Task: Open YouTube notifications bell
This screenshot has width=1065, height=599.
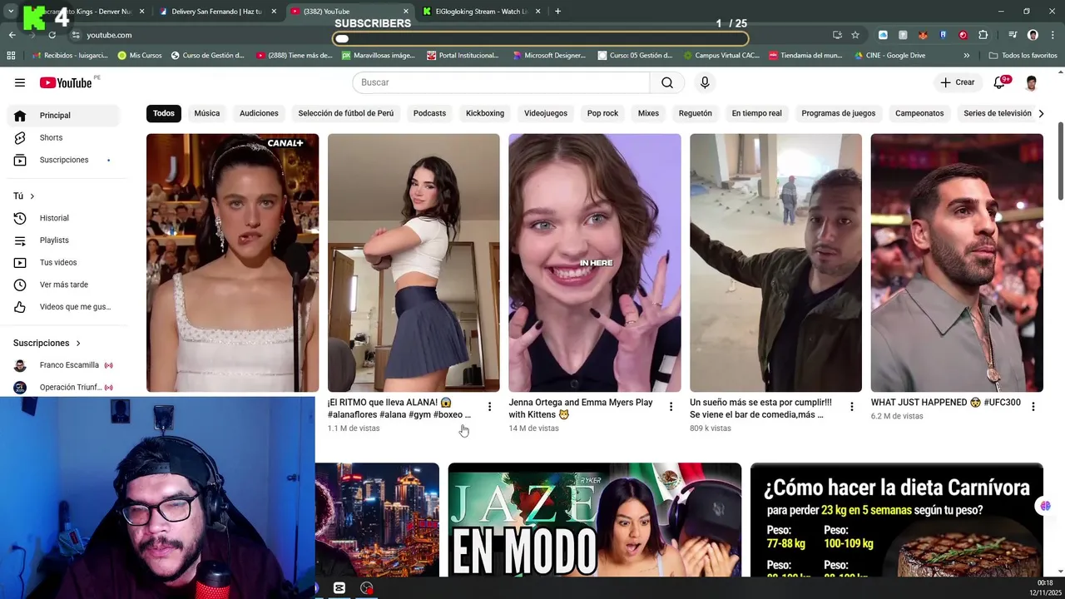Action: click(1000, 82)
